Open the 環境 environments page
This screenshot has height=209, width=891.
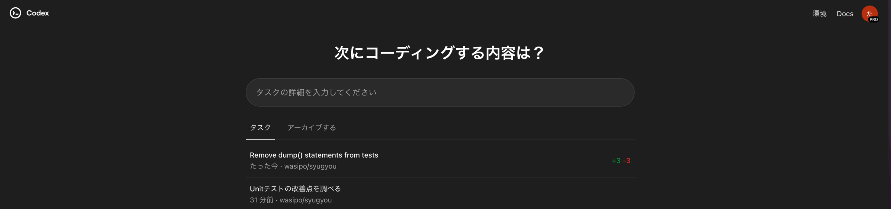coord(819,14)
